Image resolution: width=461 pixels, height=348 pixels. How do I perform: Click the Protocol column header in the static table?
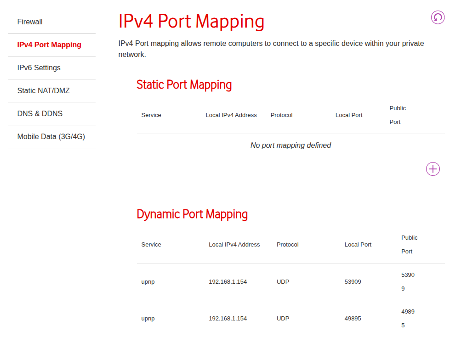(281, 115)
